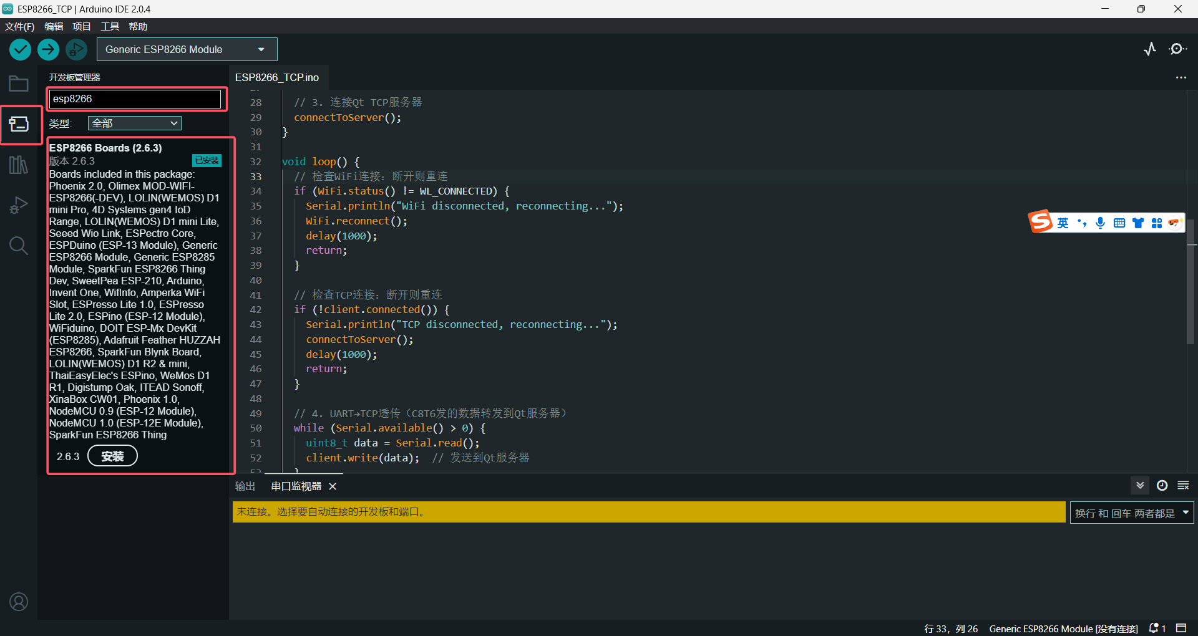1198x636 pixels.
Task: Click the void loop() declaration line
Action: [321, 161]
